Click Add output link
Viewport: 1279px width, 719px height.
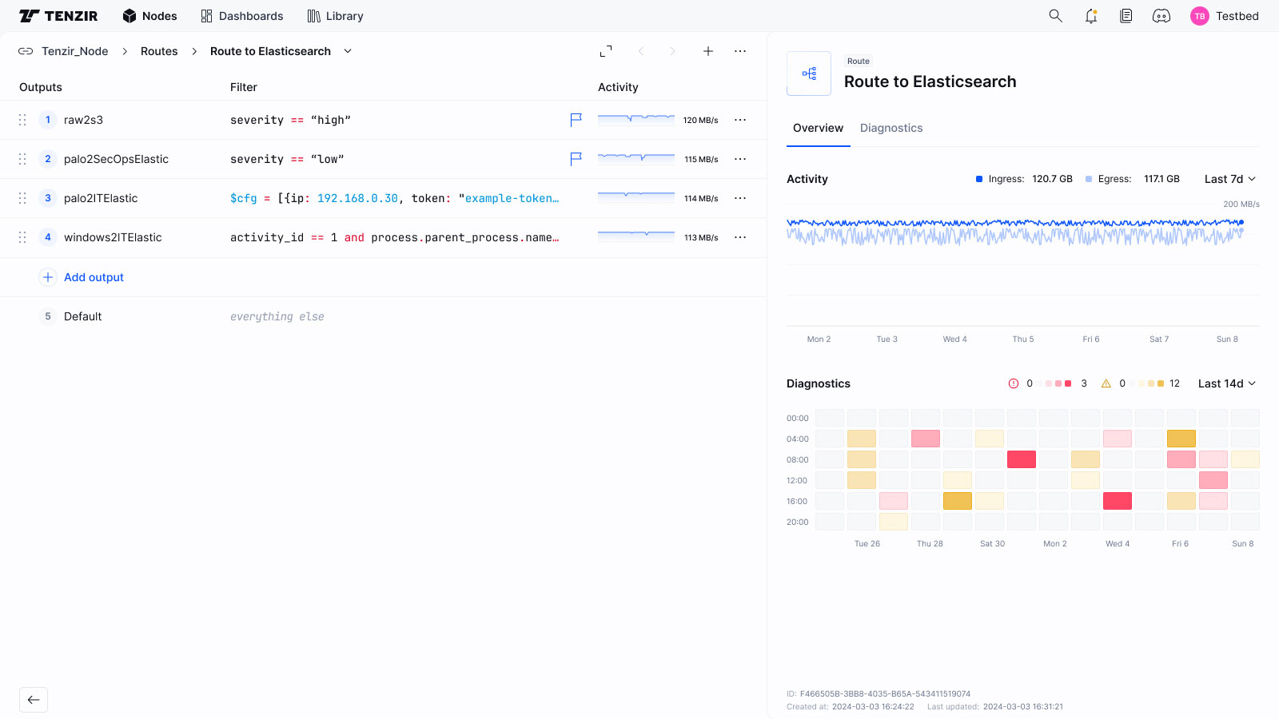coord(94,277)
